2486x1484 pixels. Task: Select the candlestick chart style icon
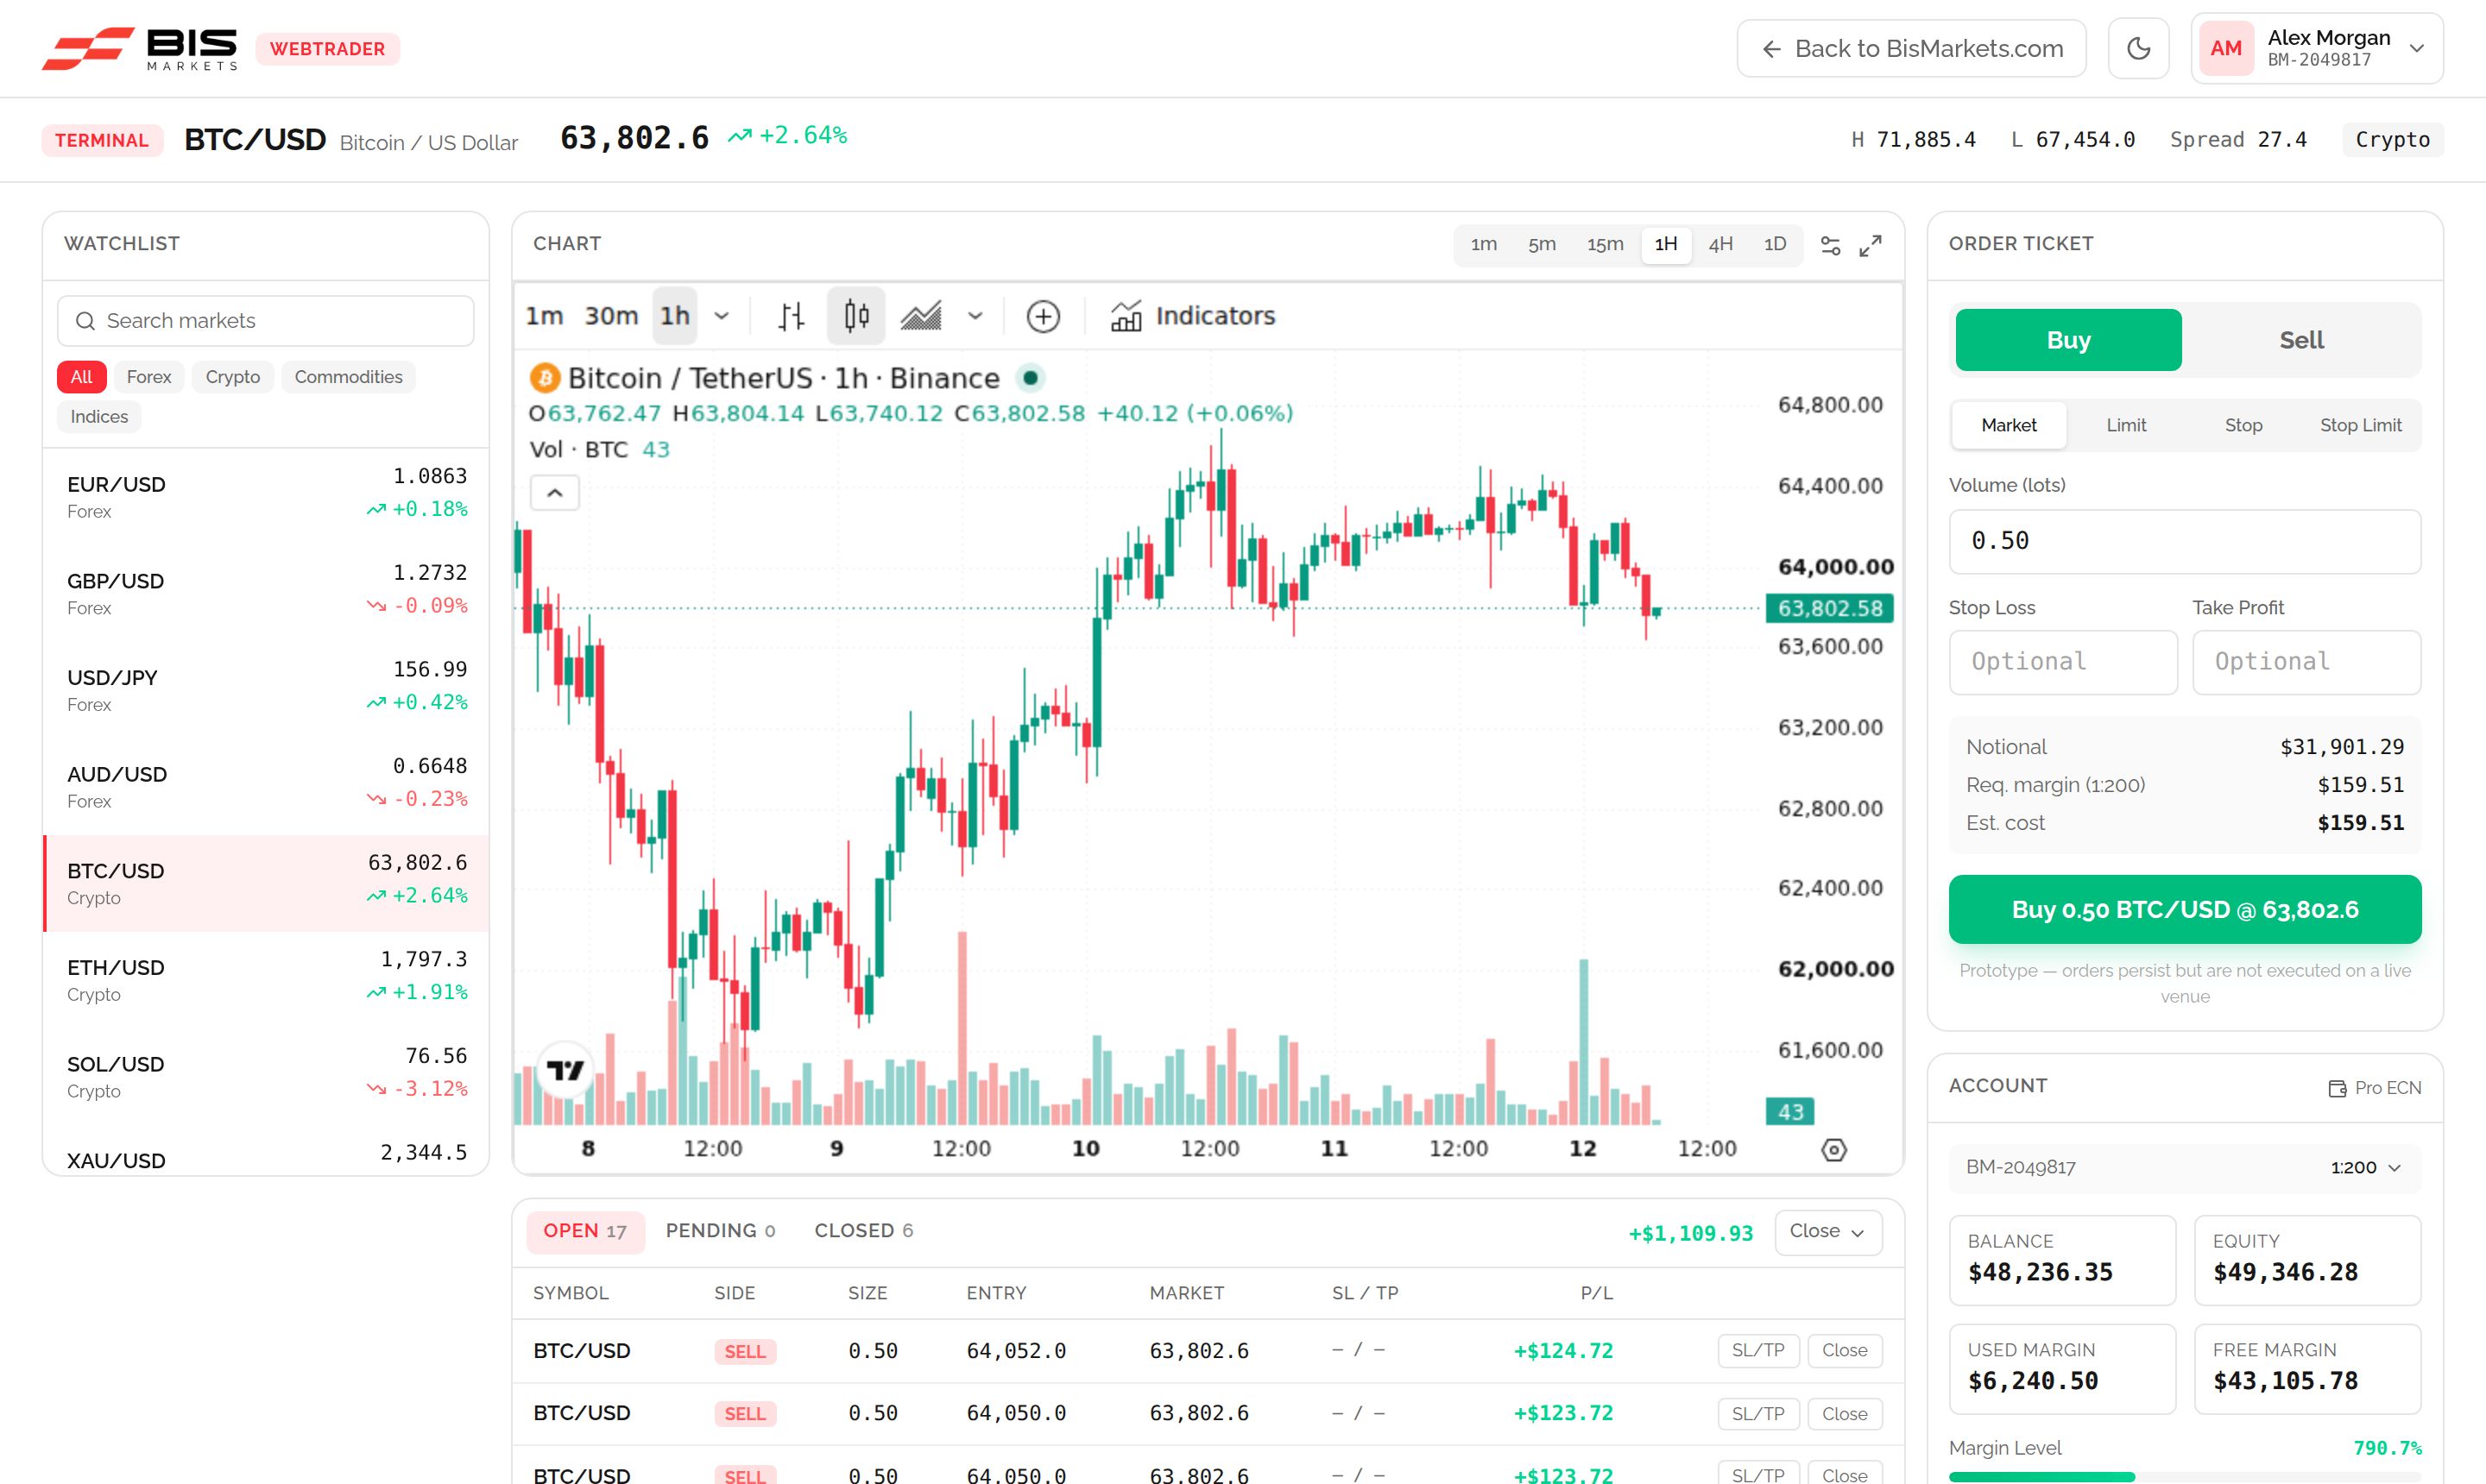[x=856, y=316]
